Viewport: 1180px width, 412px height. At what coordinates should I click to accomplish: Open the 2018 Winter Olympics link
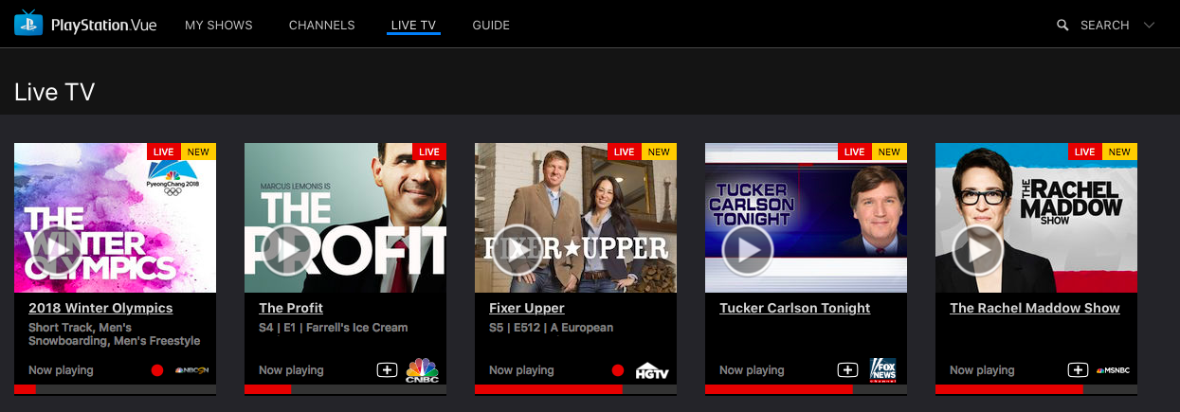(100, 308)
